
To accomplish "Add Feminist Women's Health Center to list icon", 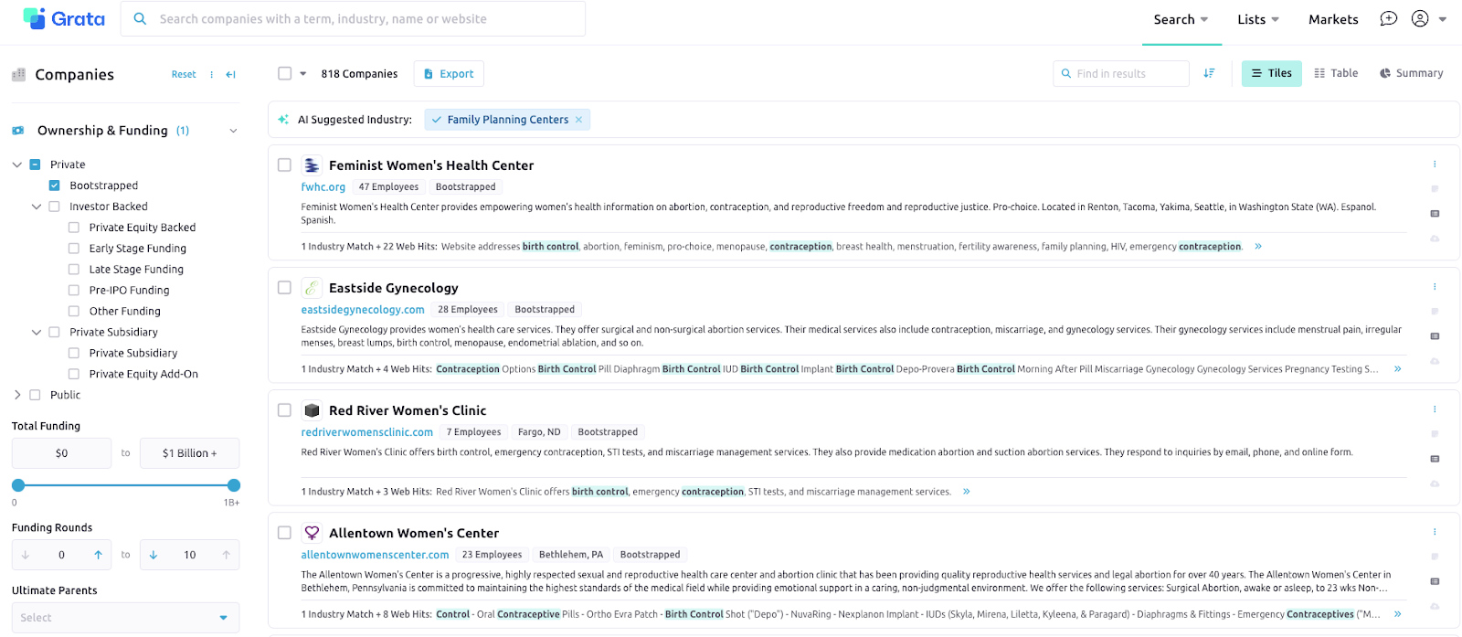I will [x=1435, y=214].
